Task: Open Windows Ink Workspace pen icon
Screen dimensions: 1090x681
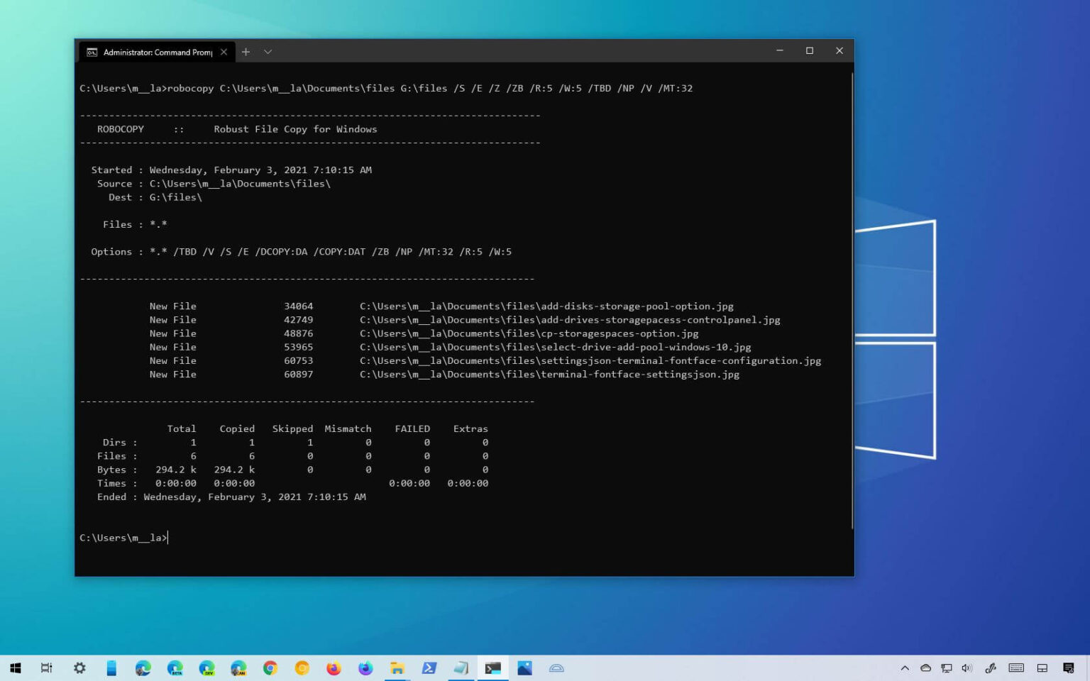Action: tap(991, 668)
